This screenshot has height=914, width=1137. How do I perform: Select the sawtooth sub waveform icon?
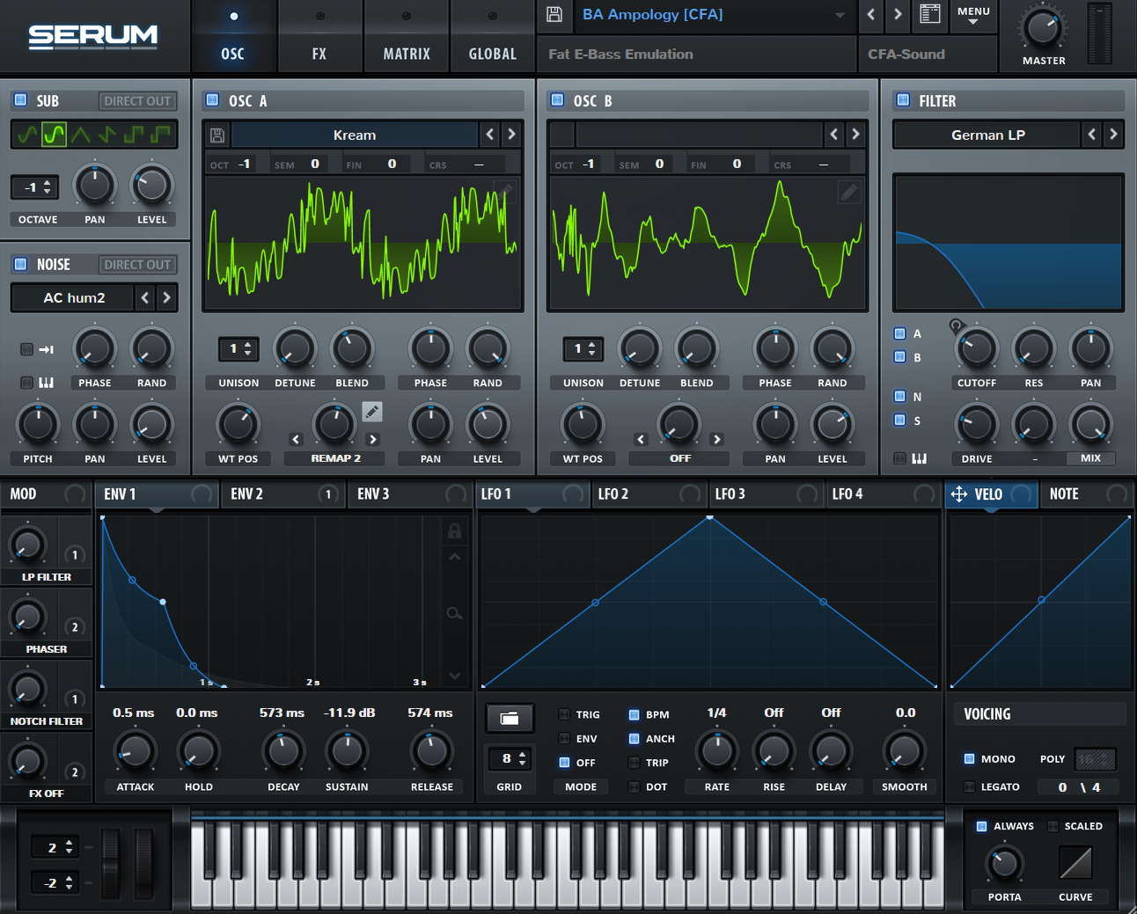coord(107,135)
